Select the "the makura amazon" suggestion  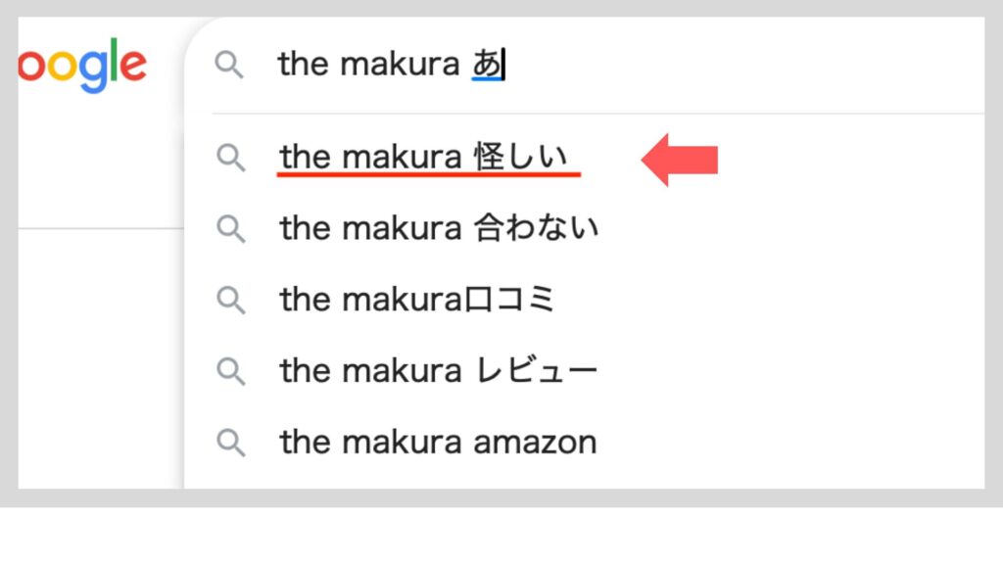coord(438,443)
